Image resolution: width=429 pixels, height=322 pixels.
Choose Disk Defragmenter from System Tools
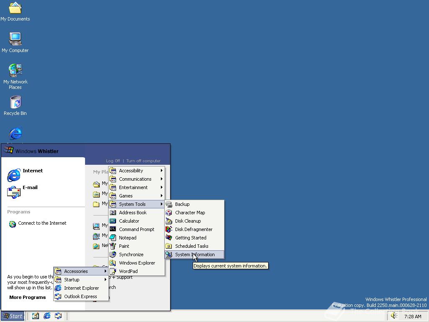[194, 229]
